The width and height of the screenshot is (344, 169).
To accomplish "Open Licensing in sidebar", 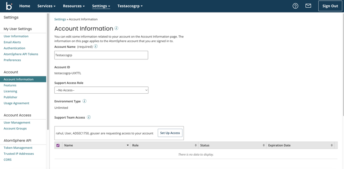I will (x=10, y=91).
